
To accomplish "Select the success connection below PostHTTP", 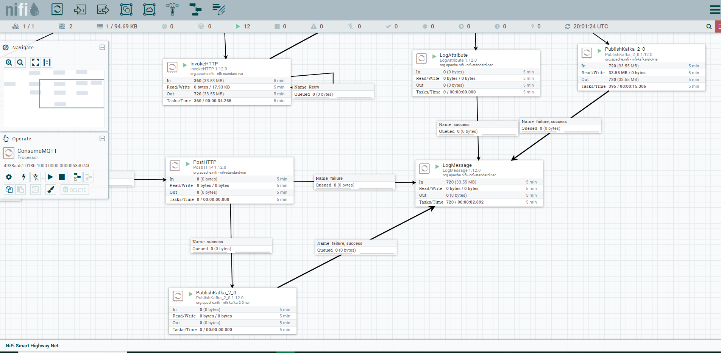I will [x=231, y=246].
